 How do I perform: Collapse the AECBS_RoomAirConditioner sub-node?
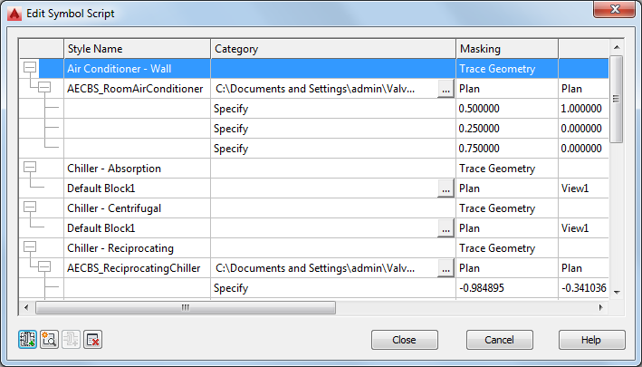pos(43,87)
